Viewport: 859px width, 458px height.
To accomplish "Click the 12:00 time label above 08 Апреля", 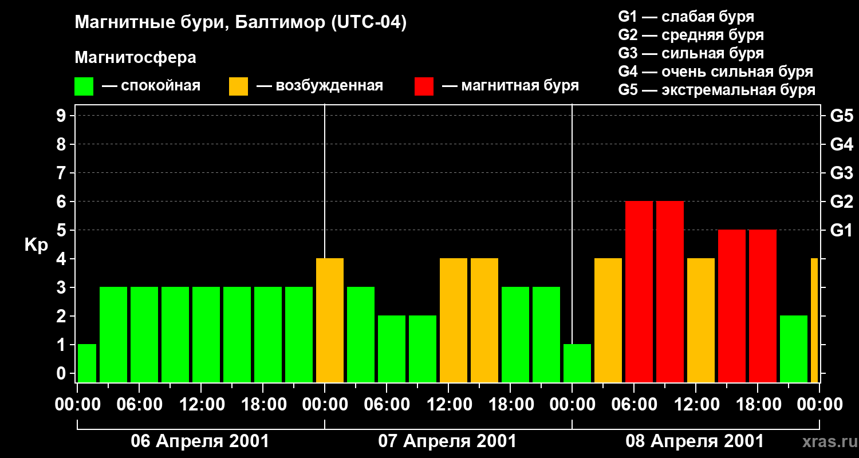I will [x=696, y=404].
